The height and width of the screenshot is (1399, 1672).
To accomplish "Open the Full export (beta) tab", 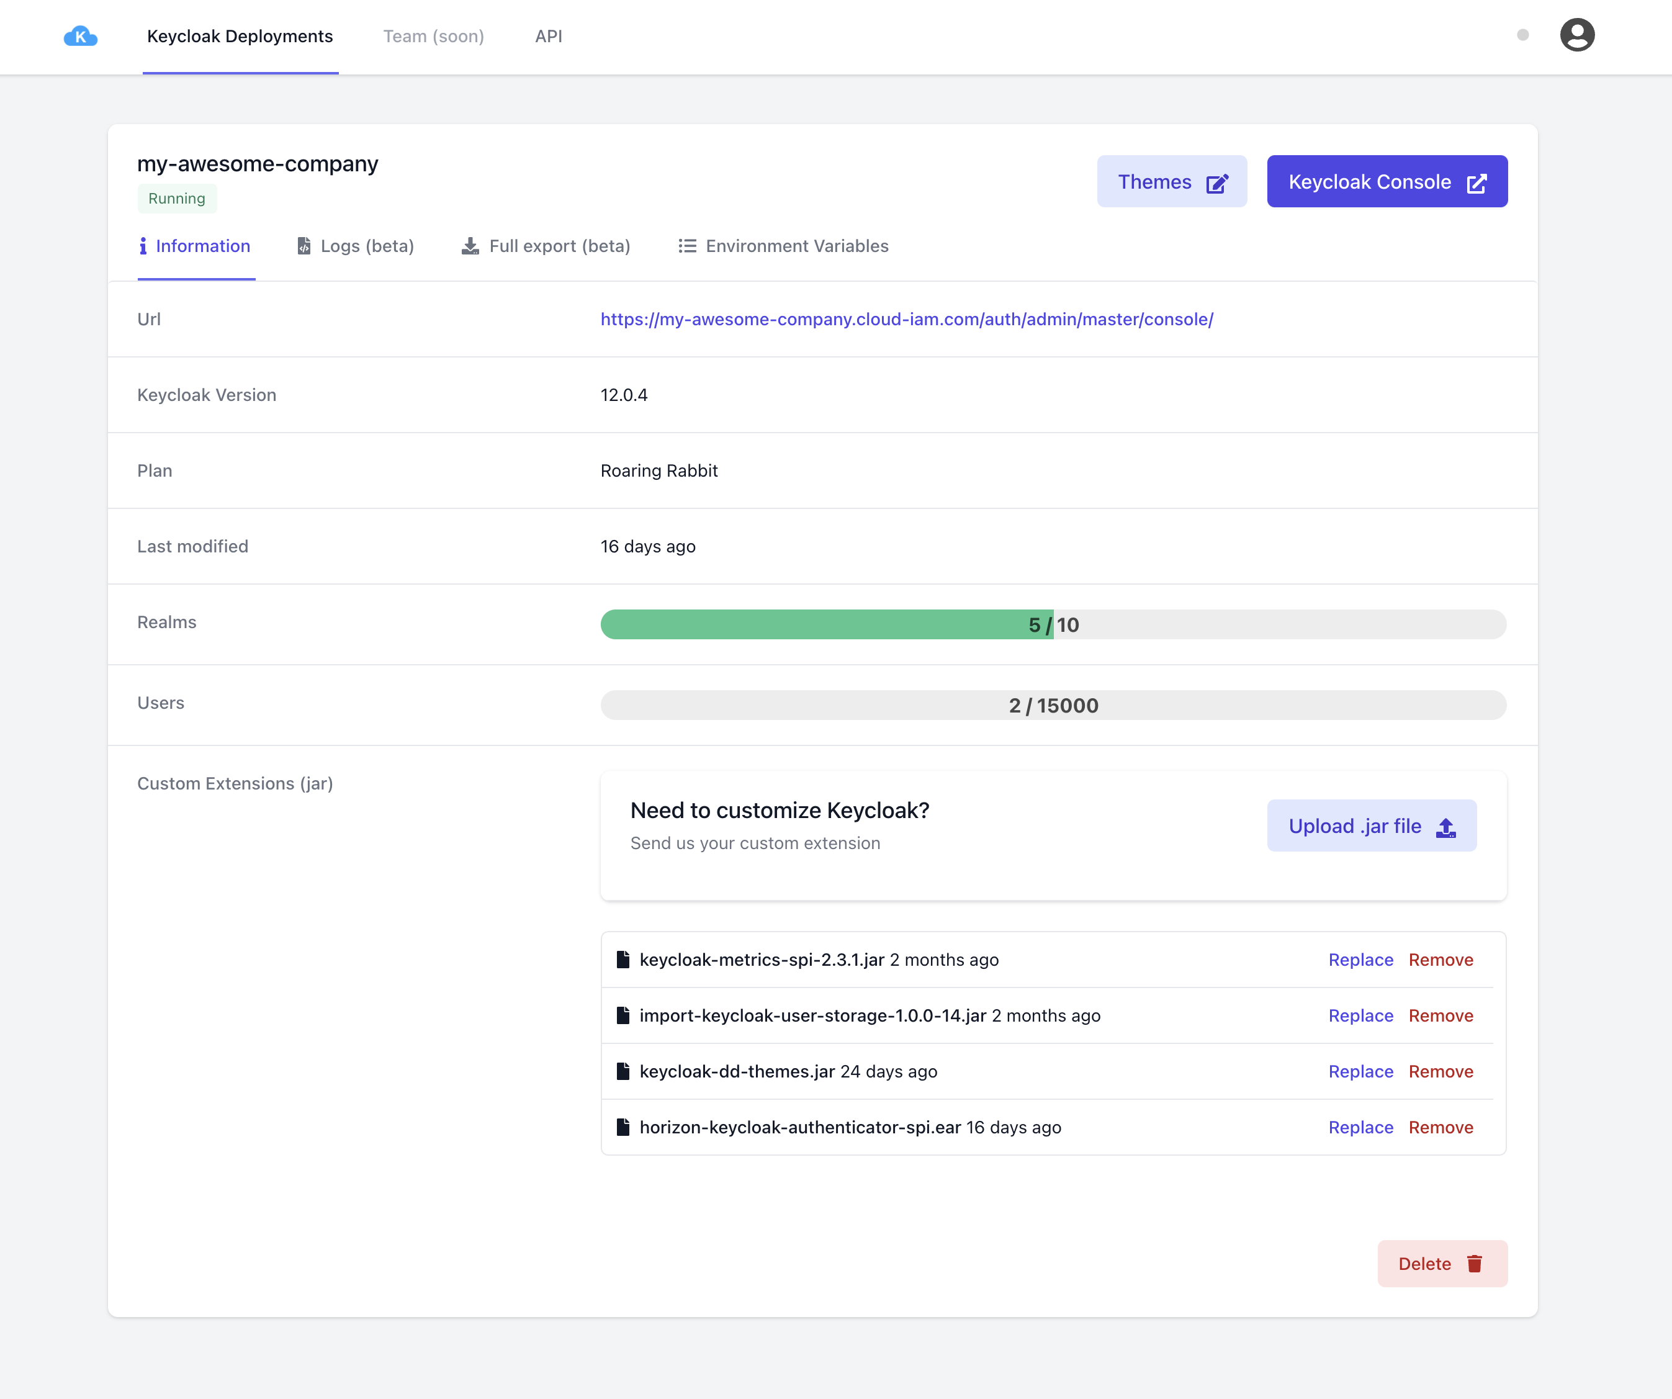I will click(546, 246).
